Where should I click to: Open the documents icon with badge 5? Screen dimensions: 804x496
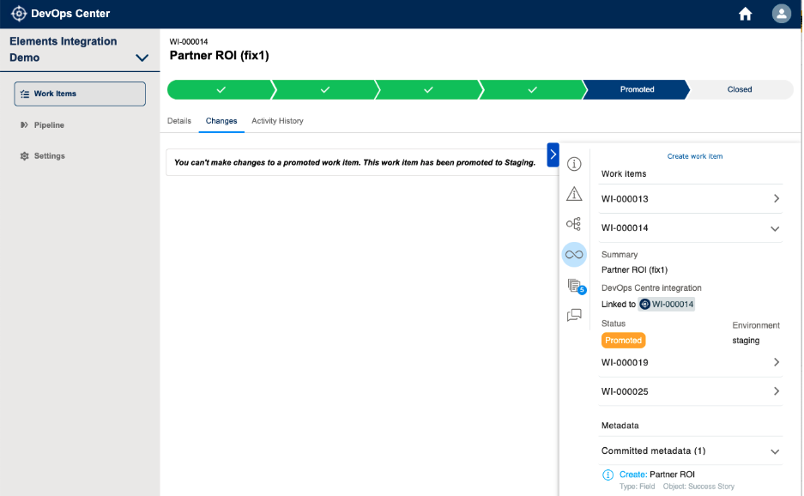click(x=574, y=285)
